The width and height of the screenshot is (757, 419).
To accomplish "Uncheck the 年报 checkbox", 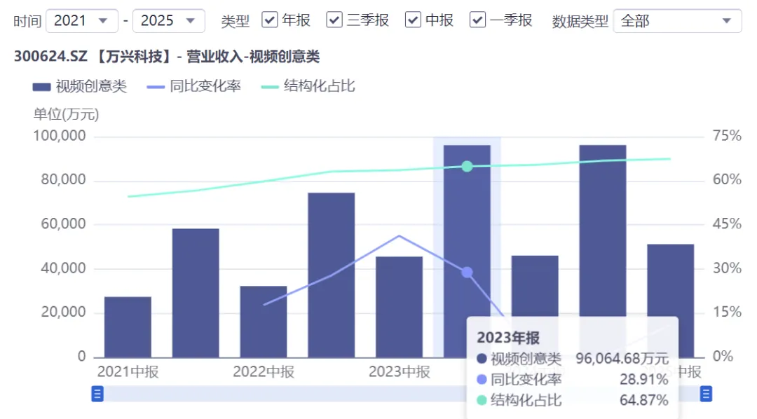I will (269, 20).
